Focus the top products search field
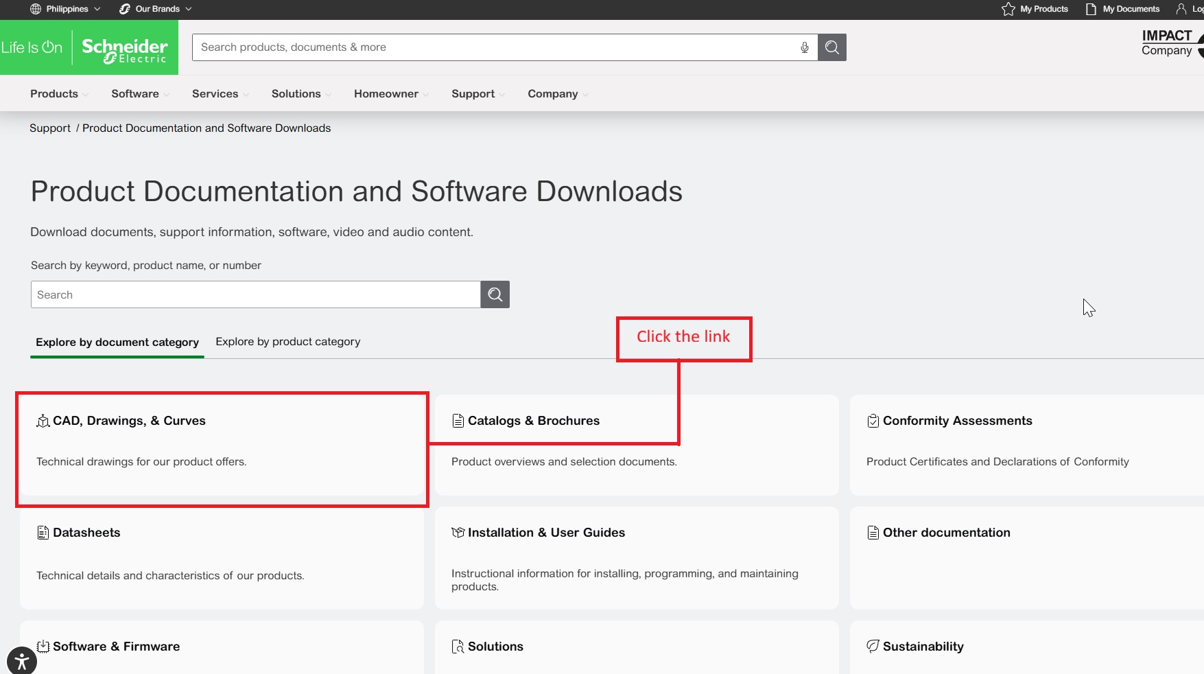Screen dimensions: 1204x674 click(505, 47)
